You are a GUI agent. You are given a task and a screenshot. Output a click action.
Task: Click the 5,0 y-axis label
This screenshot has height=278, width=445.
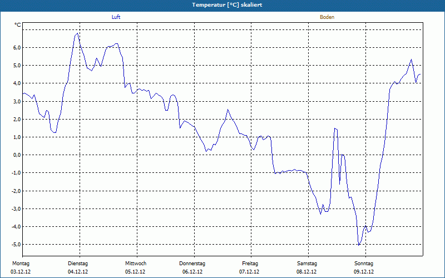[x=17, y=66]
